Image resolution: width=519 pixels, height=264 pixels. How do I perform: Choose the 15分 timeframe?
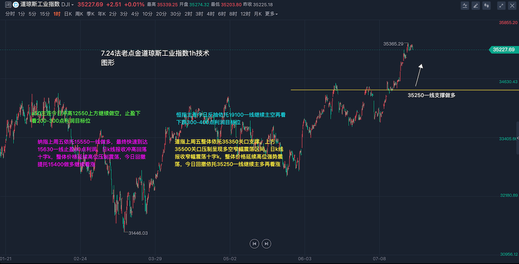click(x=45, y=14)
